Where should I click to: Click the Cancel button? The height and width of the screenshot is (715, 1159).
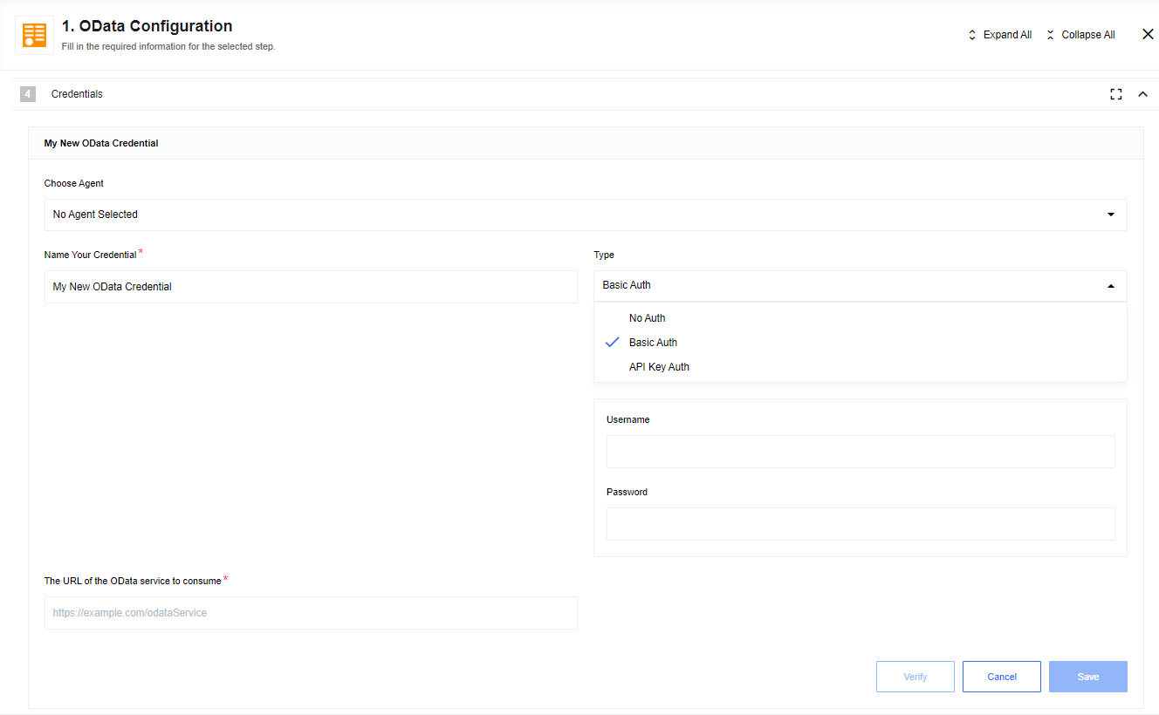click(x=1001, y=676)
